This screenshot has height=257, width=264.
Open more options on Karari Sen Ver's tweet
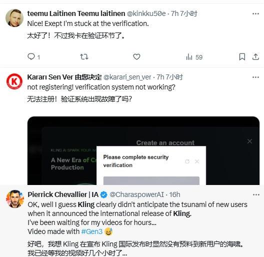coord(255,77)
